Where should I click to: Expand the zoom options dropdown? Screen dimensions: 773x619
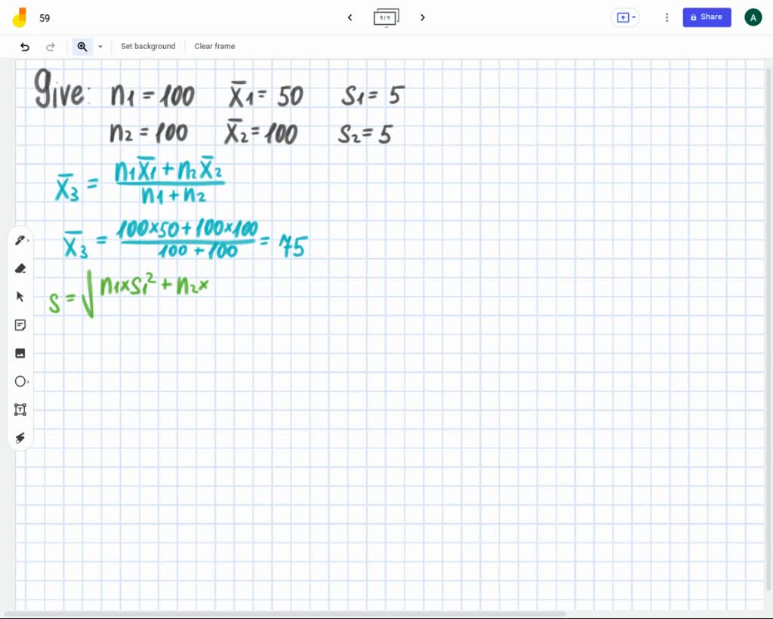coord(100,46)
